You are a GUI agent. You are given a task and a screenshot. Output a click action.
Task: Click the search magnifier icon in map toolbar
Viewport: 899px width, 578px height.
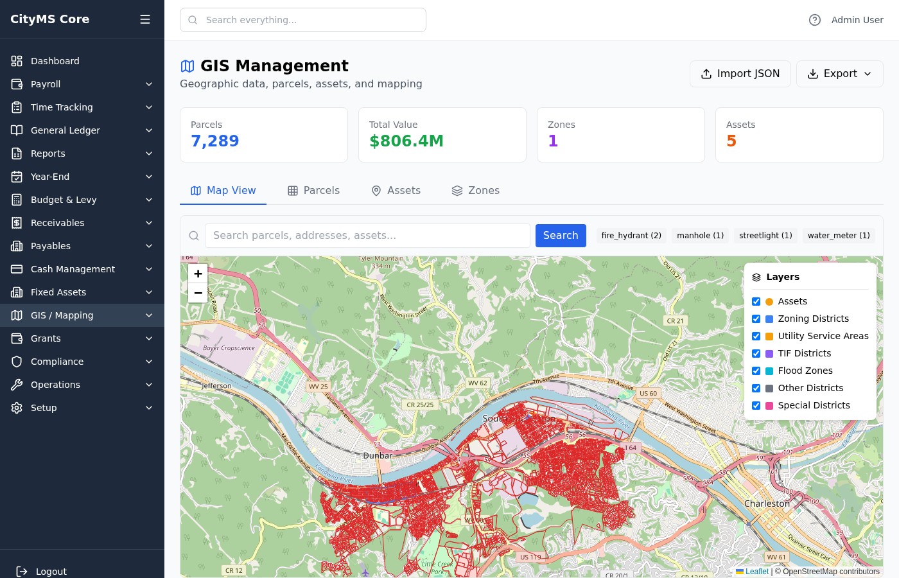193,235
